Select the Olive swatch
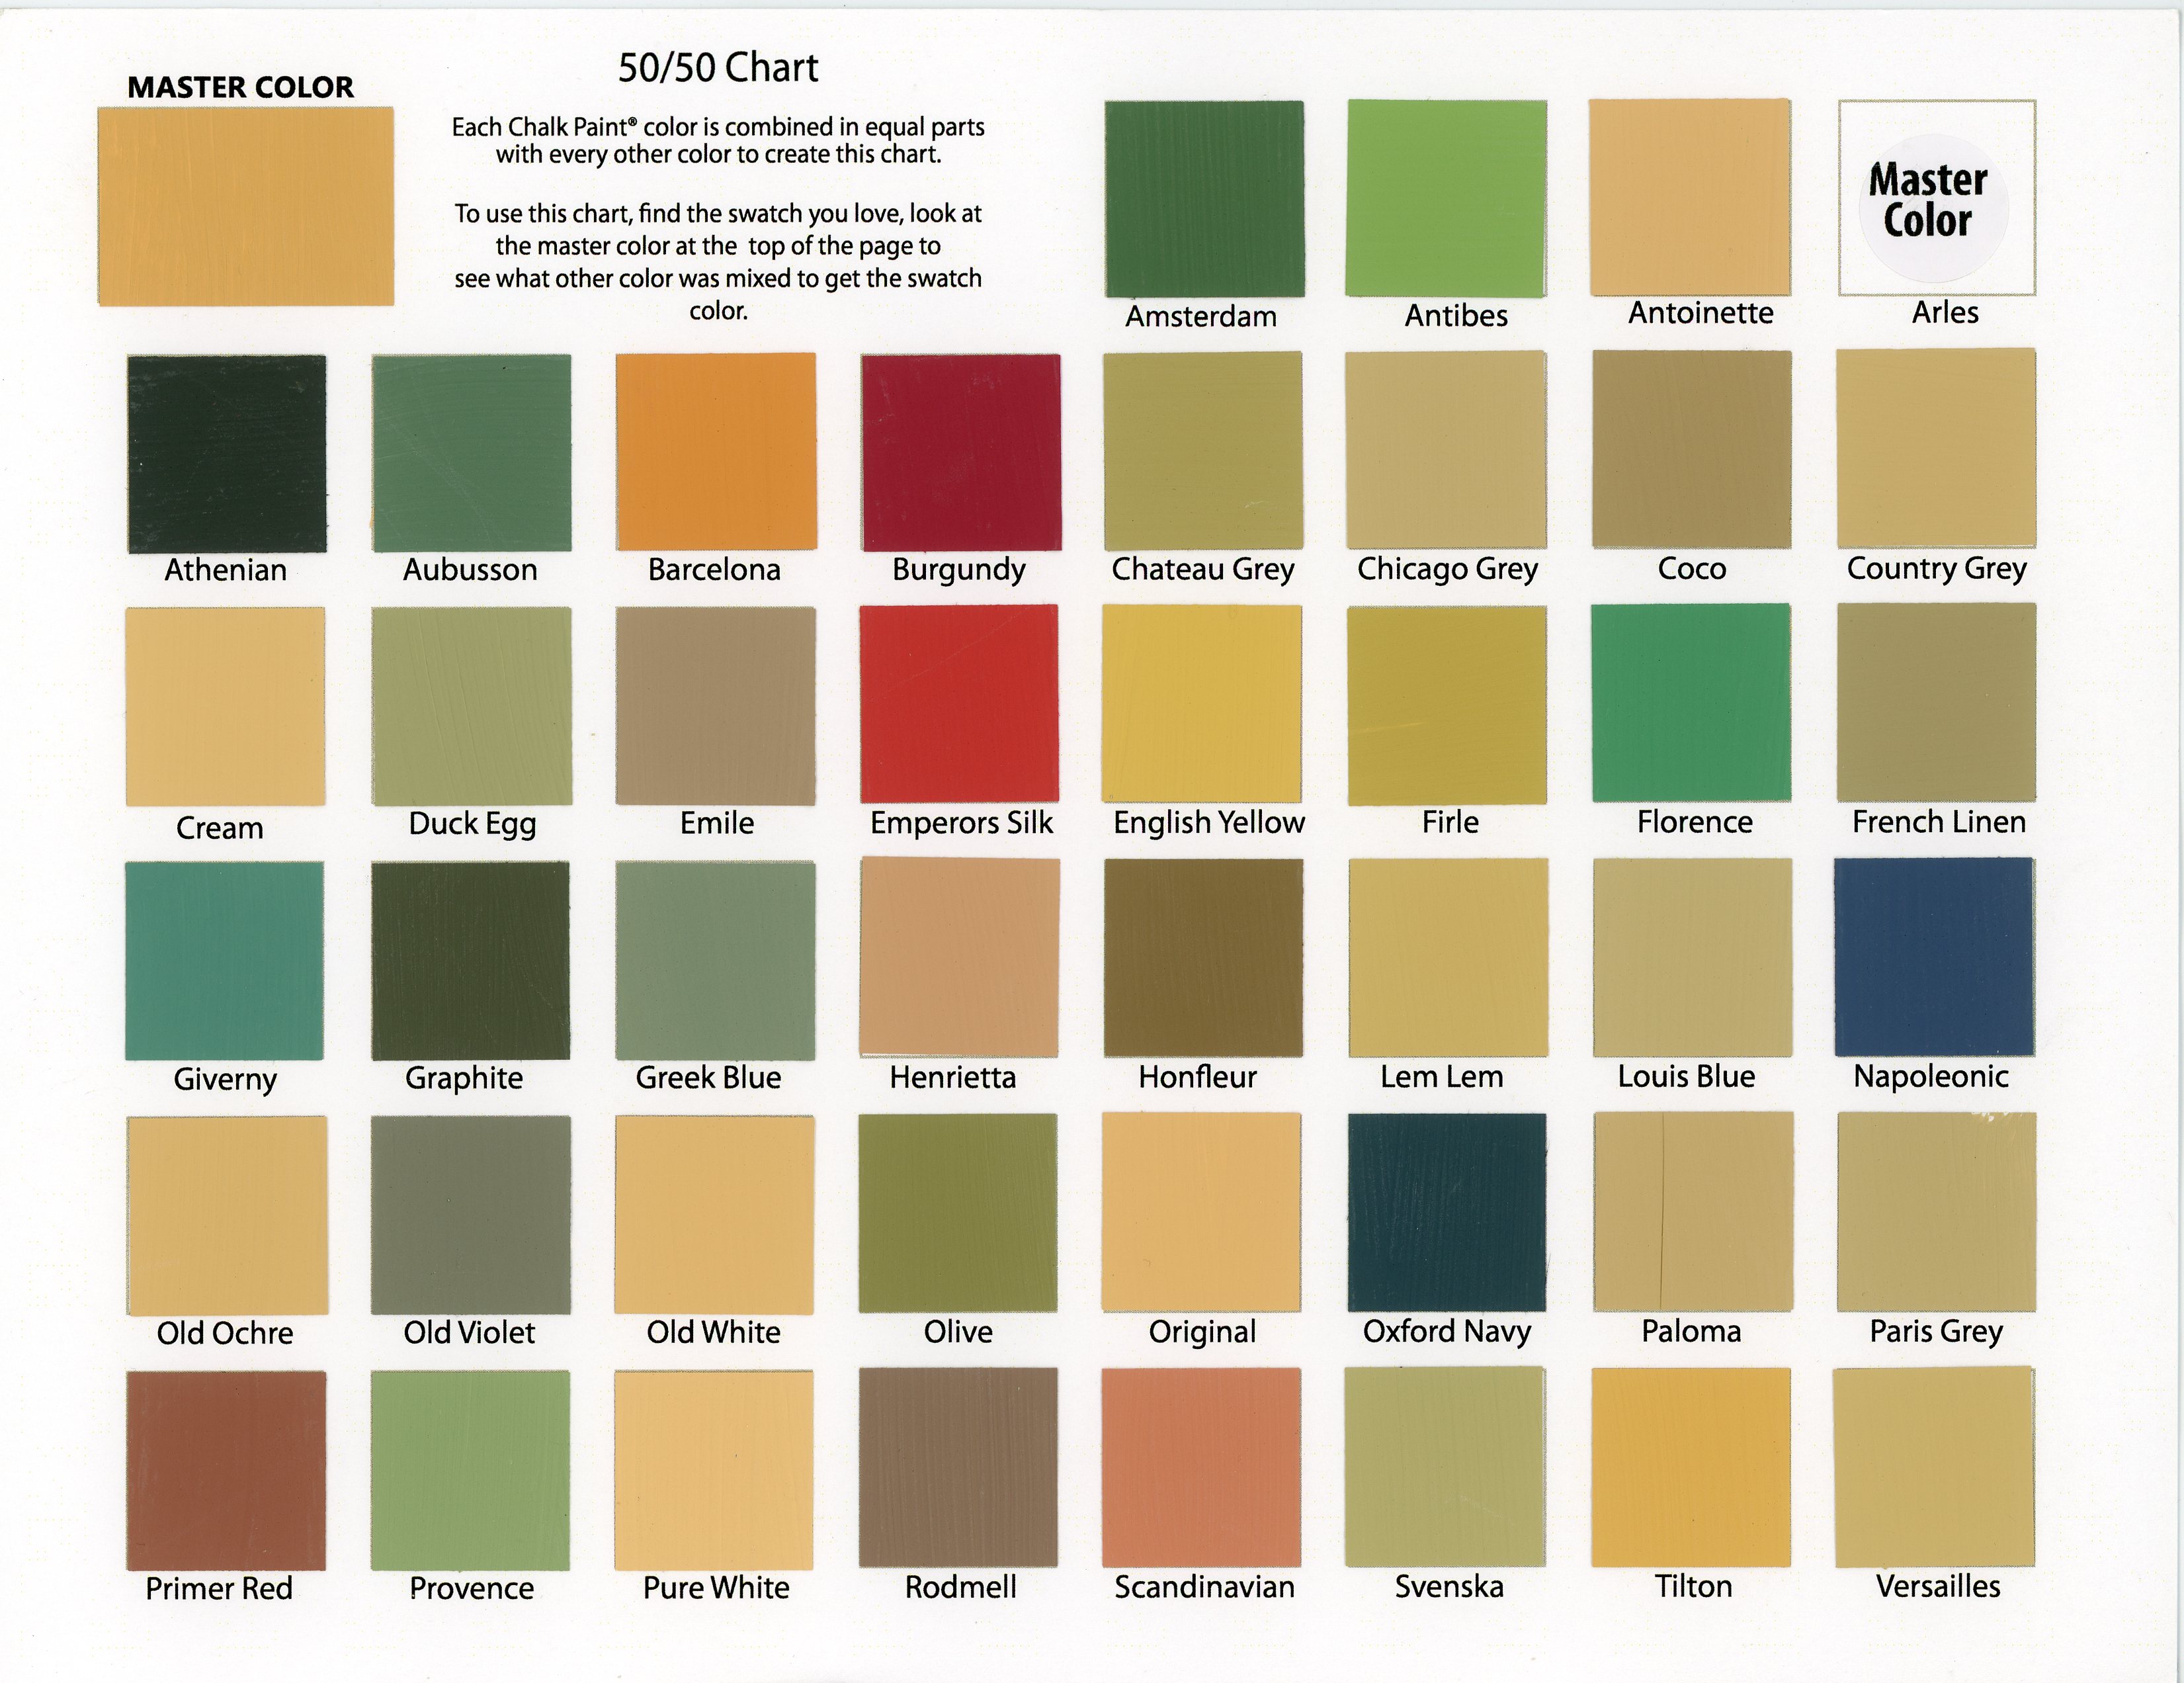This screenshot has height=1683, width=2184. coord(958,1213)
